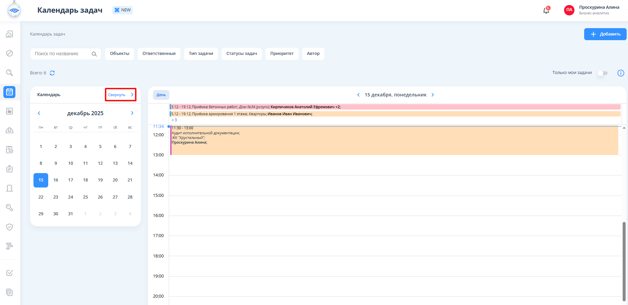
Task: Click the key icon in sidebar
Action: (x=9, y=208)
